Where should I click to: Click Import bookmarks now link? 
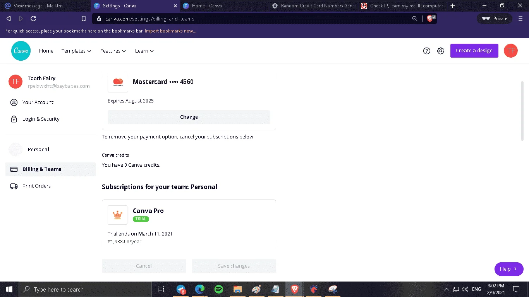click(x=170, y=31)
